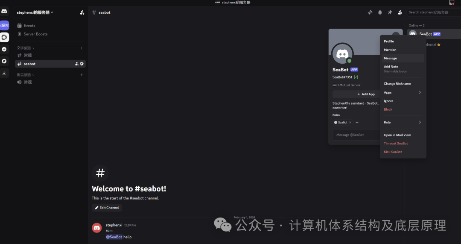Open seabot channel settings gear
461x244 pixels.
click(x=82, y=64)
